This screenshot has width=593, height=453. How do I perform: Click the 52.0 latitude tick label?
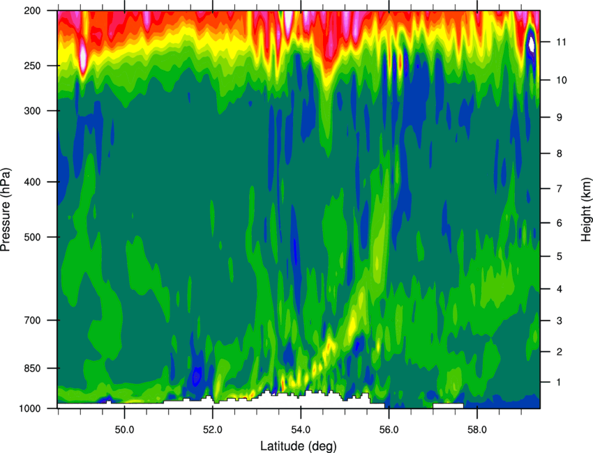pyautogui.click(x=213, y=429)
